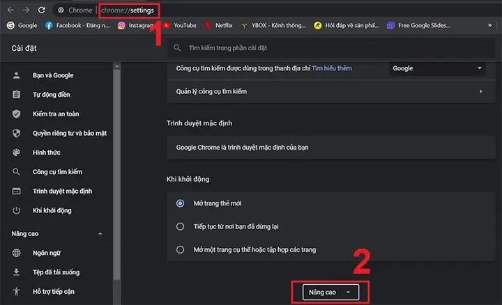This screenshot has width=502, height=305.
Task: Click the Trình duyệt mặc định section heading
Action: point(199,123)
